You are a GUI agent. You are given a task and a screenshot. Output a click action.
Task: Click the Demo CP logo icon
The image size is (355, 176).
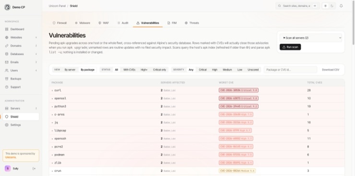(7, 7)
